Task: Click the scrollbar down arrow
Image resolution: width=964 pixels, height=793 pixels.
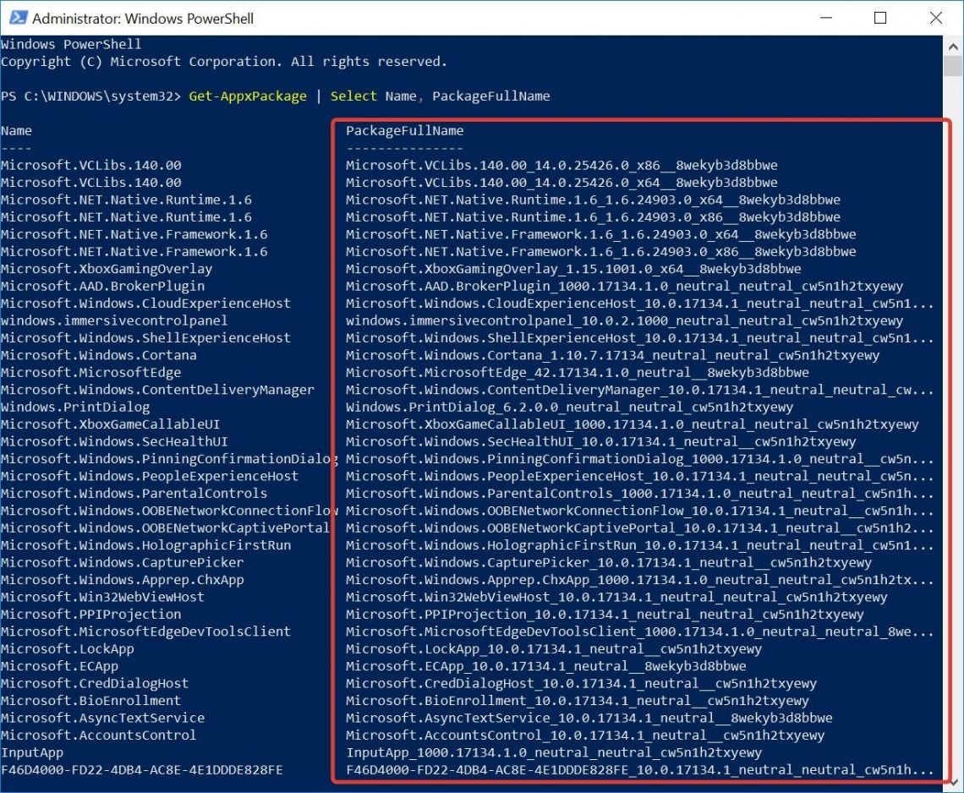Action: click(953, 782)
